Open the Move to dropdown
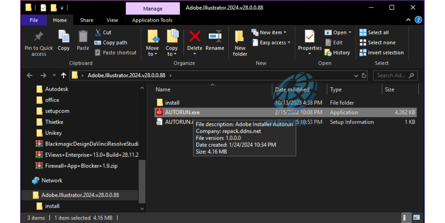Viewport: 445px width, 223px height. [152, 42]
